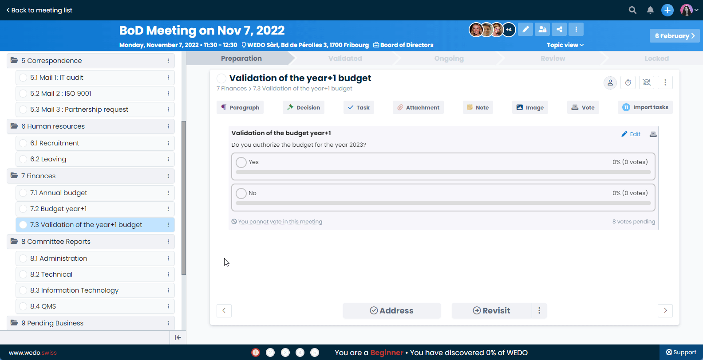Toggle circle for 5.2 Mail 2 : ISO 9001

click(x=23, y=94)
